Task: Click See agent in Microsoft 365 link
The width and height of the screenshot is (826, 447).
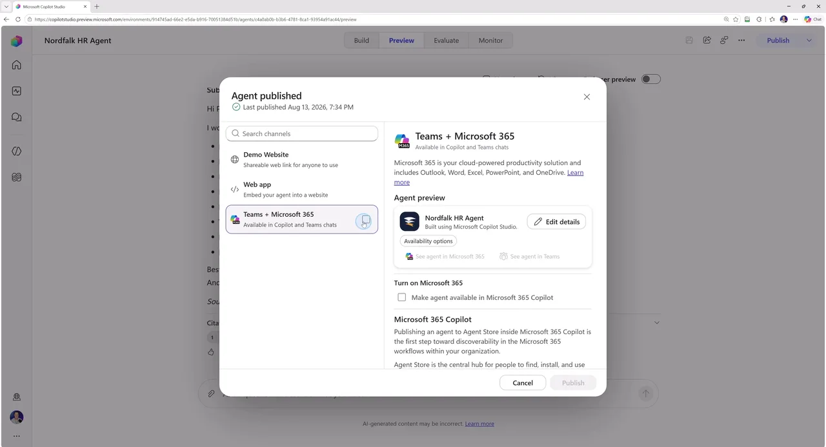Action: pos(445,256)
